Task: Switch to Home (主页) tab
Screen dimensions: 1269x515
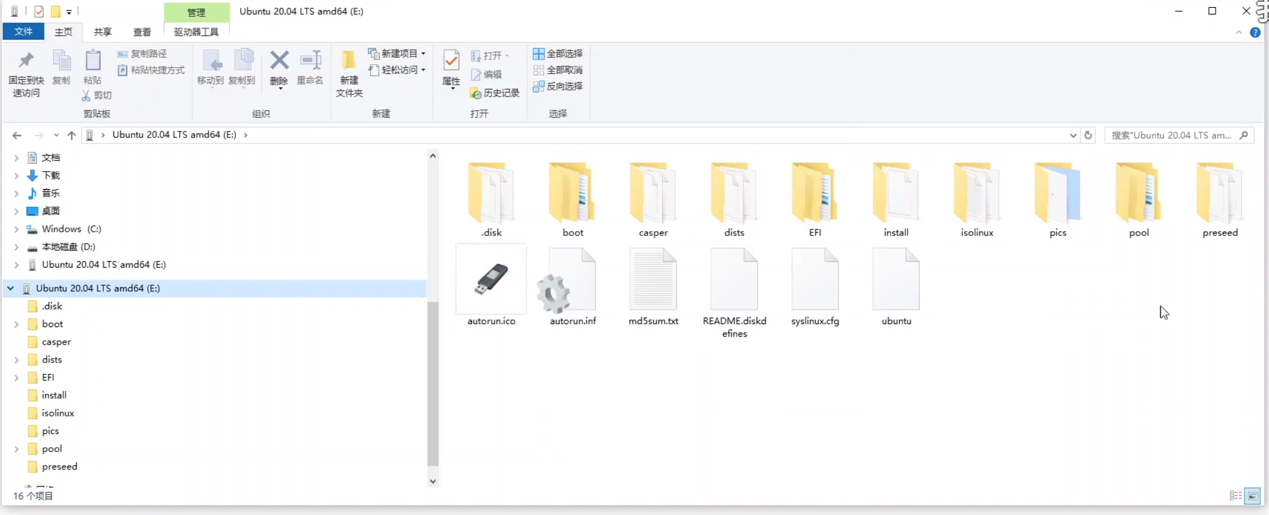Action: pyautogui.click(x=64, y=32)
